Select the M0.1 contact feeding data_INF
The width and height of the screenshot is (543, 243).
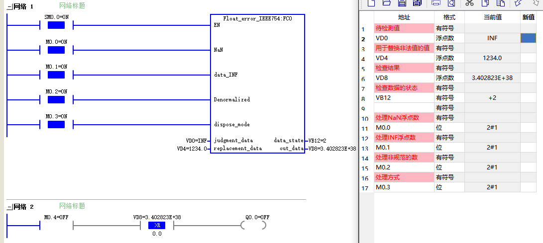pyautogui.click(x=56, y=75)
